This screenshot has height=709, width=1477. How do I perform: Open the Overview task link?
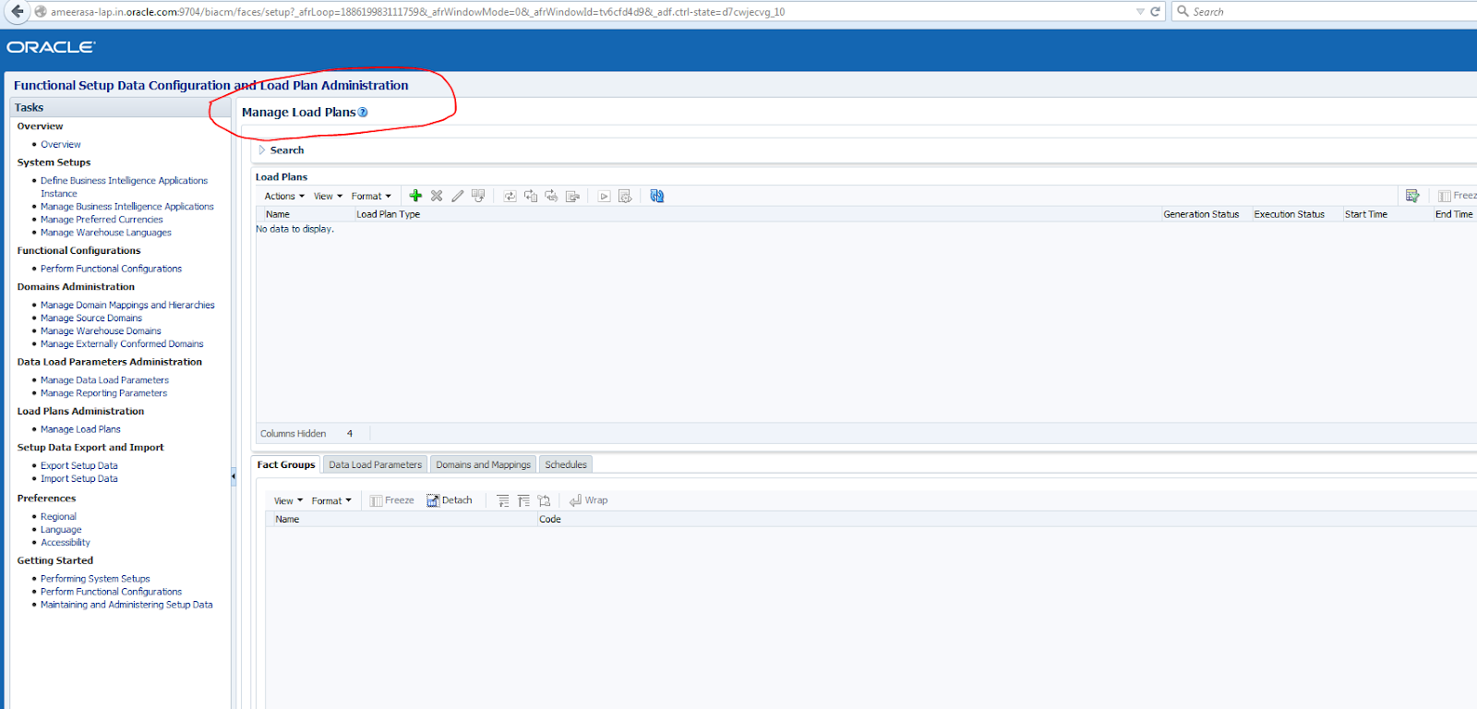coord(60,144)
